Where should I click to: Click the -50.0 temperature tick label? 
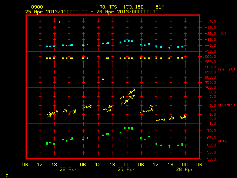click(211, 52)
